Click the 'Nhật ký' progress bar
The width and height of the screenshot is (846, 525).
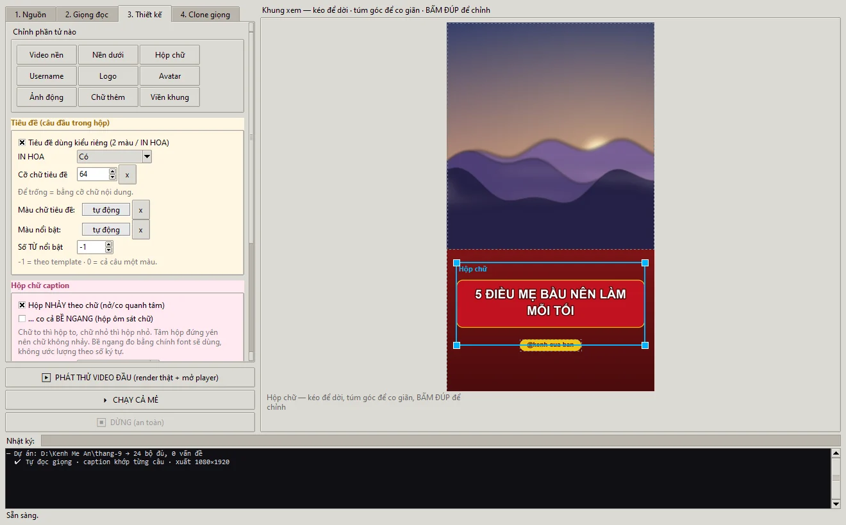point(441,440)
